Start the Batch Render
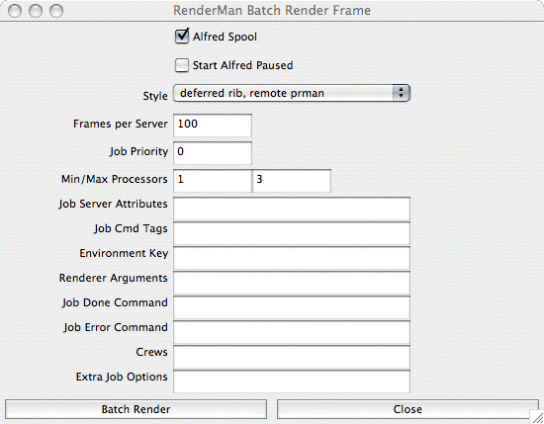The height and width of the screenshot is (424, 544). pyautogui.click(x=136, y=409)
